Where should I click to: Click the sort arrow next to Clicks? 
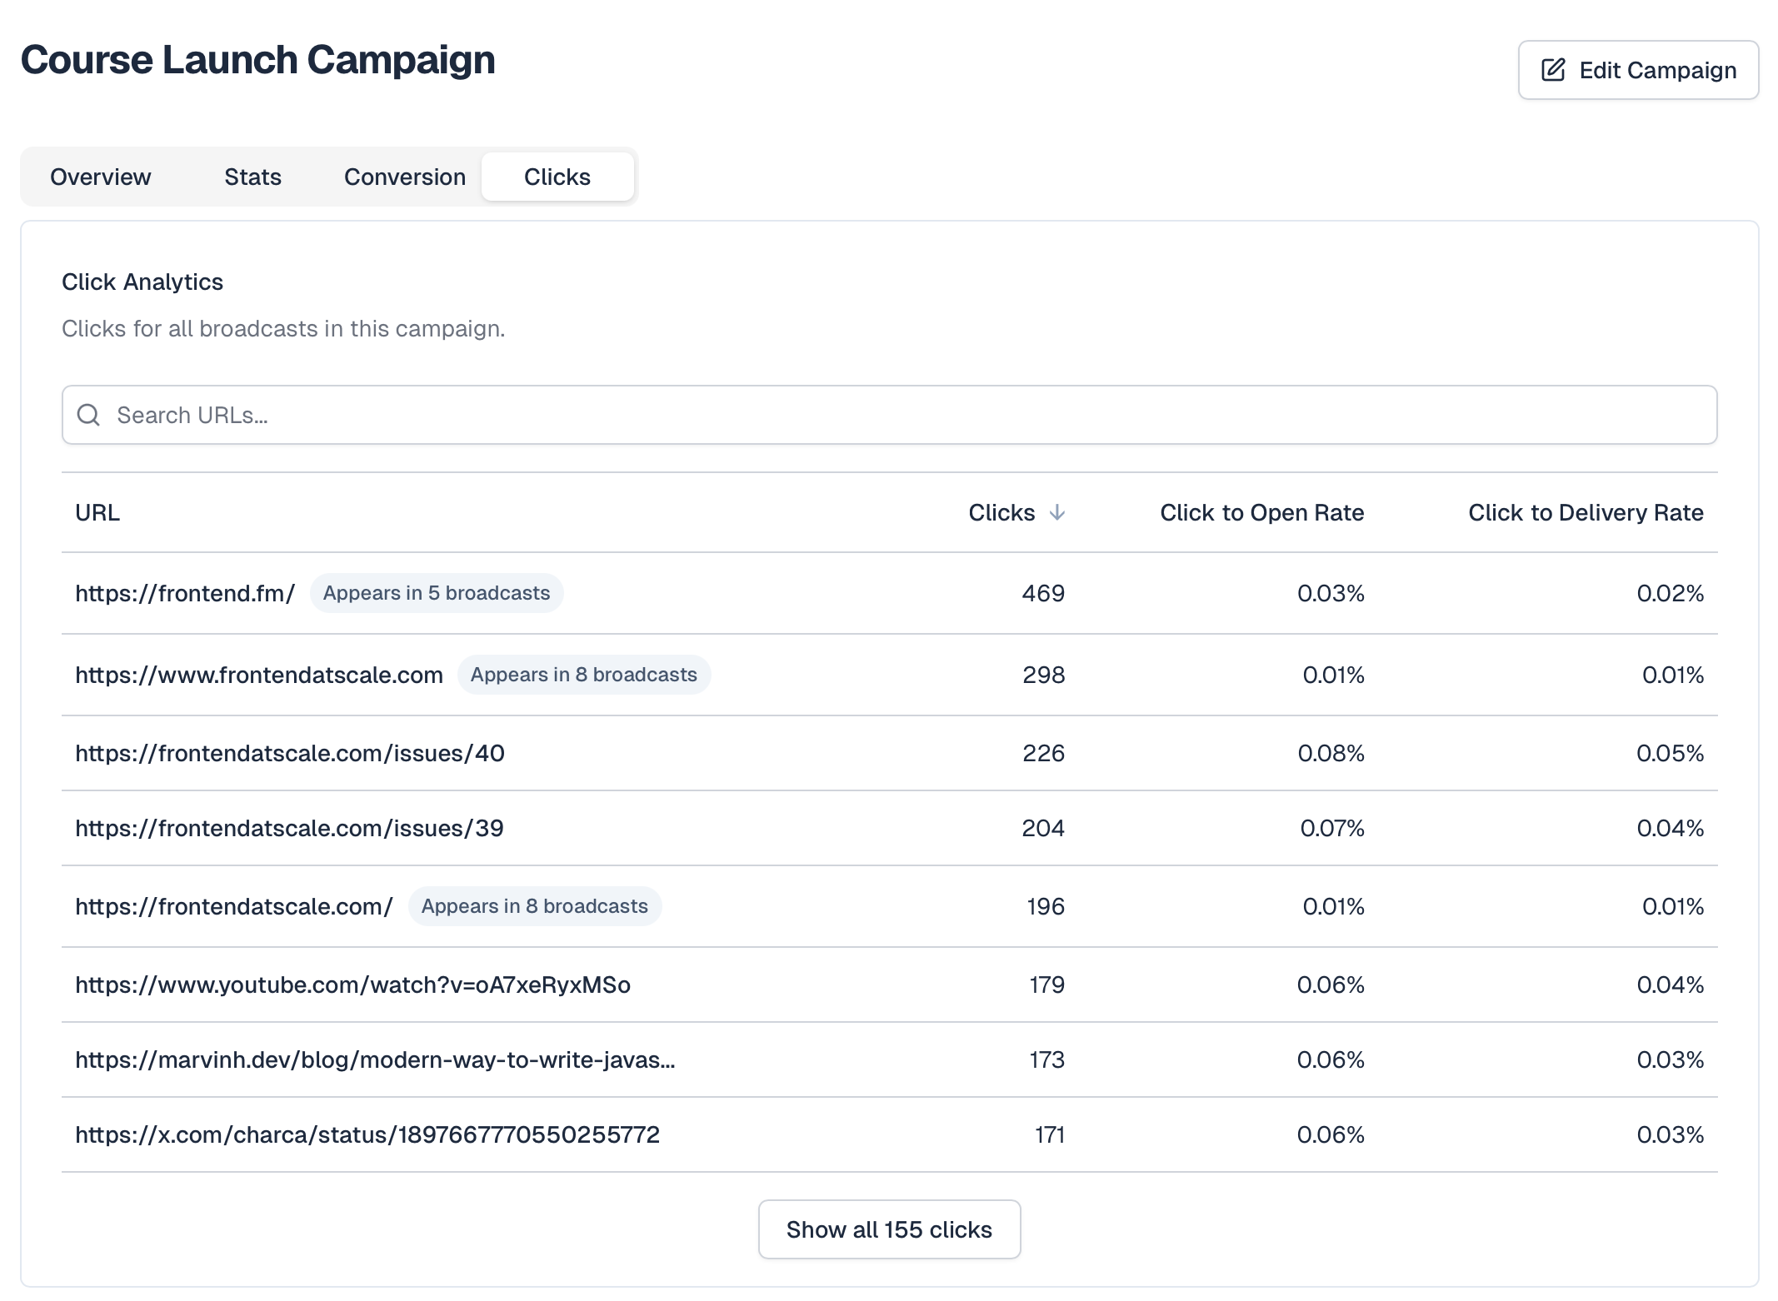1056,512
